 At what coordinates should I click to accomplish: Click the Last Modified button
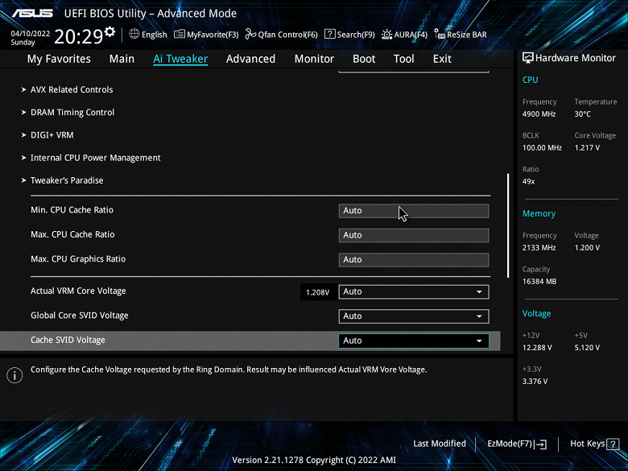point(440,444)
